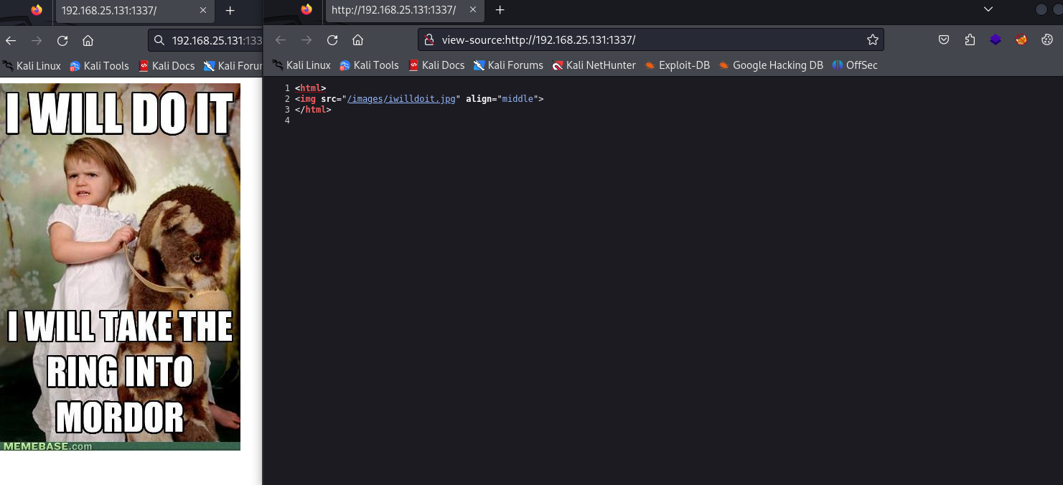Open Kali Tools bookmark in left window
This screenshot has height=485, width=1063.
pyautogui.click(x=99, y=66)
